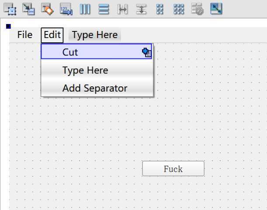Apply the three-by-three grid layout icon
267x210 pixels.
click(179, 9)
